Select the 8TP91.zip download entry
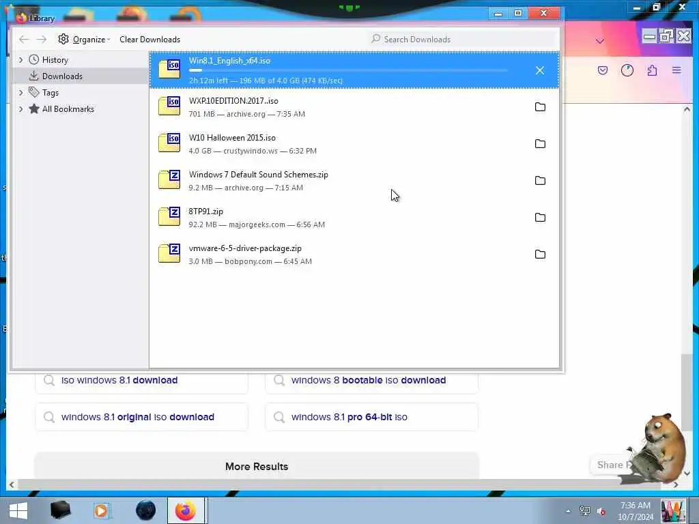The height and width of the screenshot is (524, 699). pos(354,218)
